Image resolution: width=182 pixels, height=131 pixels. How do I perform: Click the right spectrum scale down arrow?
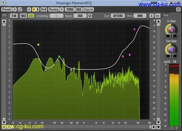[x=159, y=122]
